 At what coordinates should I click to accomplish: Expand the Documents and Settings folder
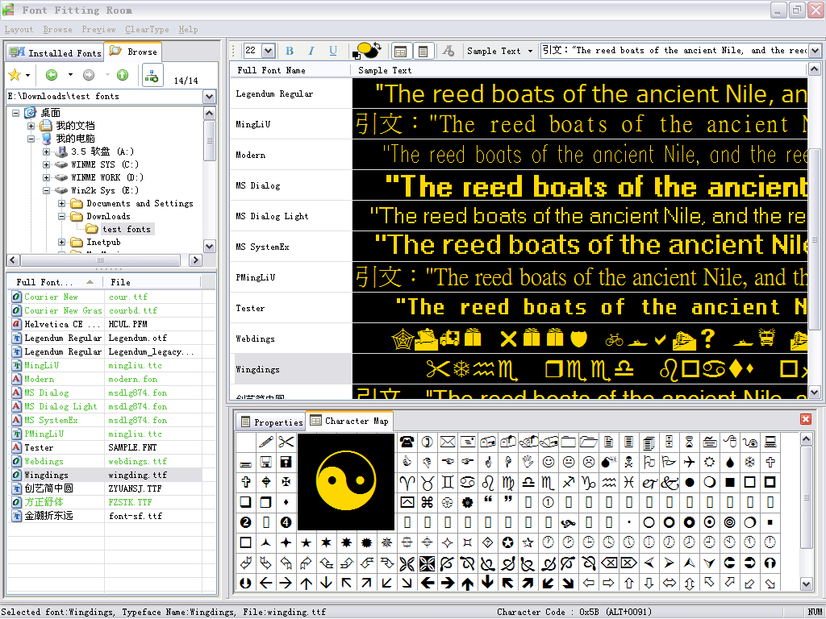61,204
